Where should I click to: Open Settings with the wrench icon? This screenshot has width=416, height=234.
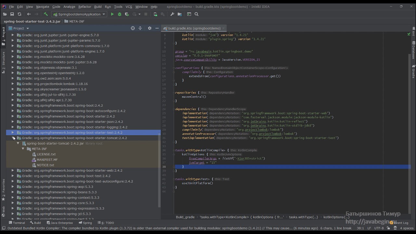coord(172,14)
